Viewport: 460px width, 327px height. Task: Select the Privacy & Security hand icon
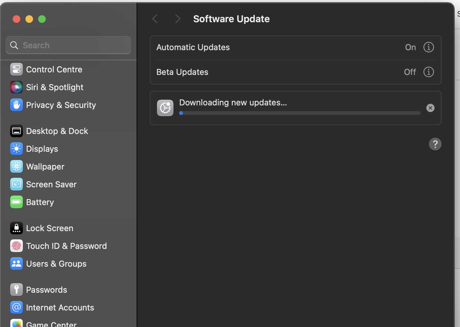(x=17, y=105)
